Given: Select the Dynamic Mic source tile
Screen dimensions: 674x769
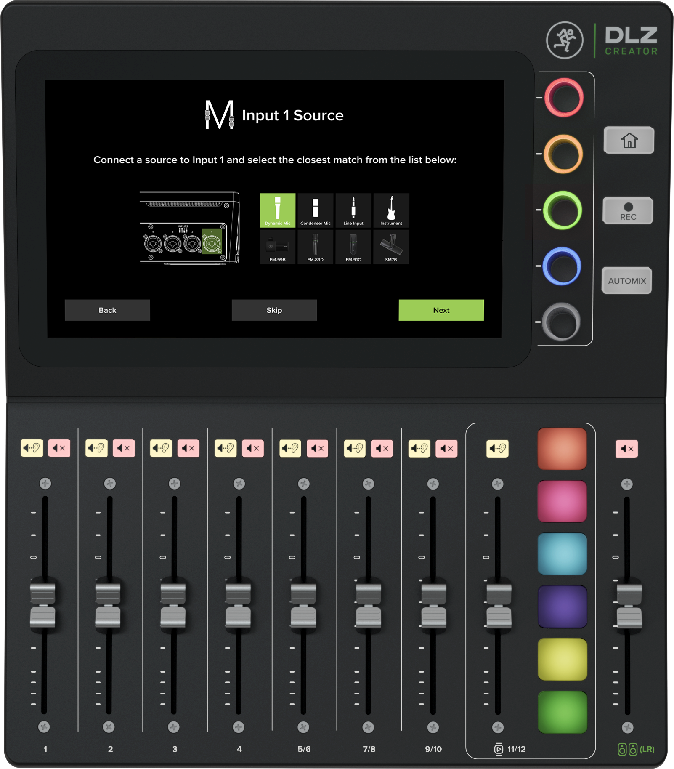Looking at the screenshot, I should (x=277, y=210).
